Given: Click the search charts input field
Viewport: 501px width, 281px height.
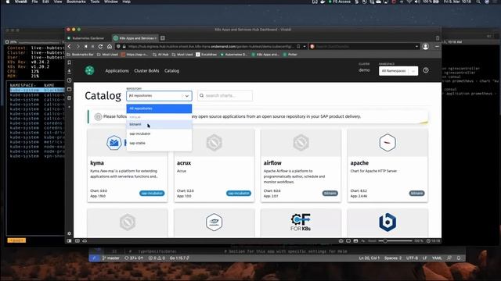Looking at the screenshot, I should click(x=225, y=95).
